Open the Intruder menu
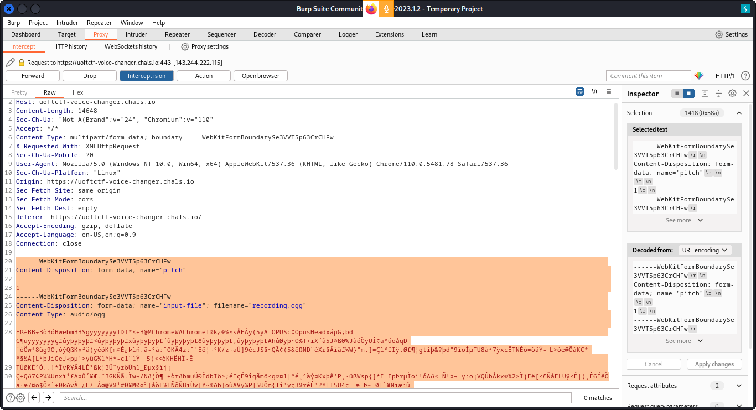Screen dimensions: 756x410 tap(67, 23)
